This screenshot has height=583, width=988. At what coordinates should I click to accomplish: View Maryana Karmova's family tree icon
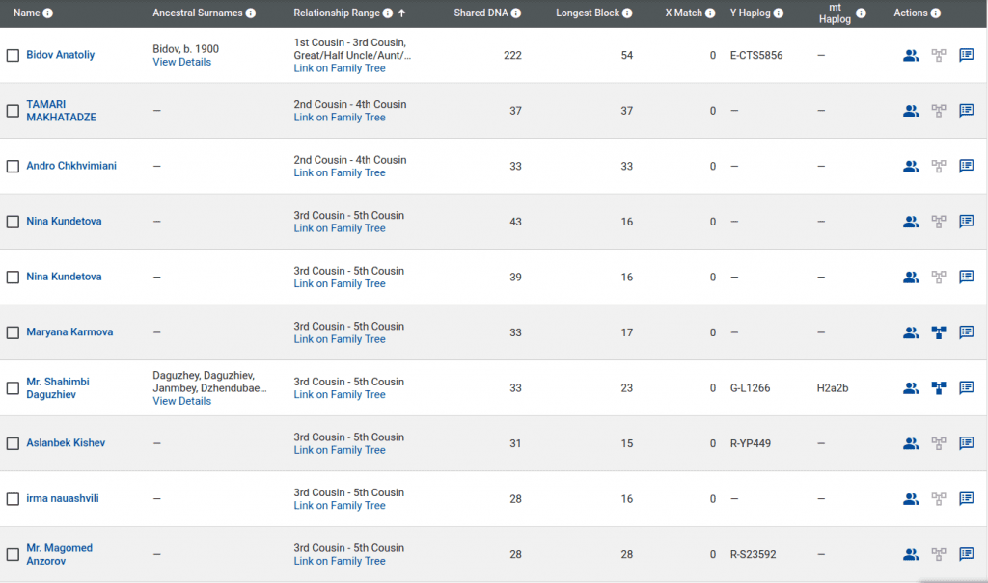(x=938, y=332)
